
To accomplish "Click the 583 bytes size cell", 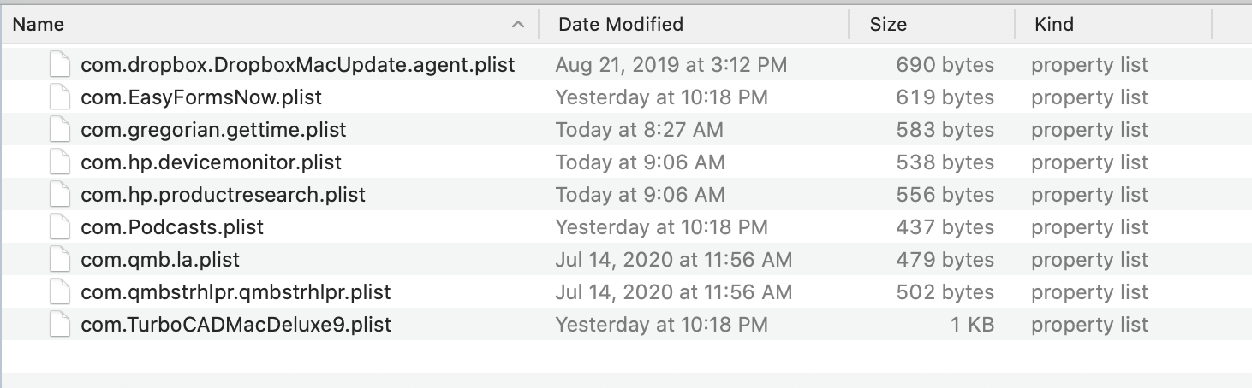I will coord(945,130).
